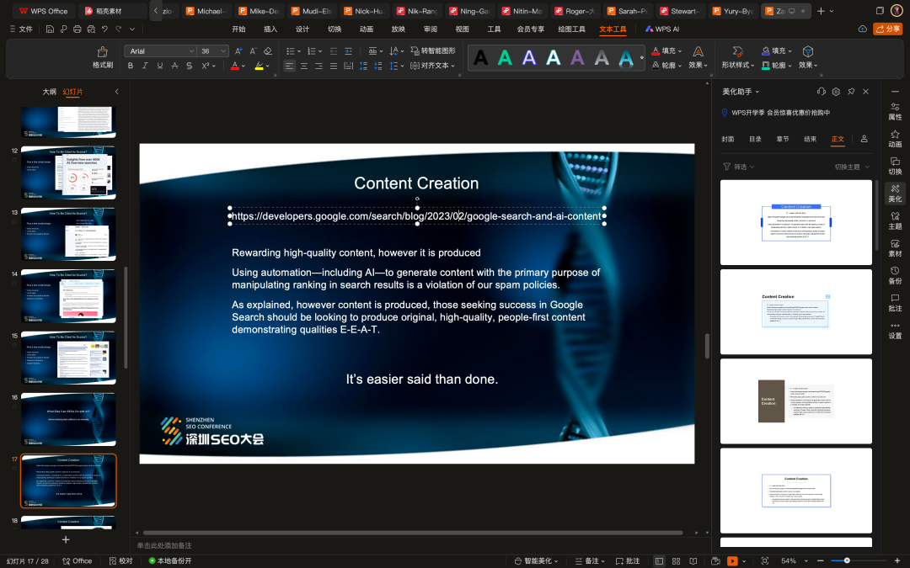Click the print icon in quick toolbar
The width and height of the screenshot is (910, 568).
pos(78,29)
